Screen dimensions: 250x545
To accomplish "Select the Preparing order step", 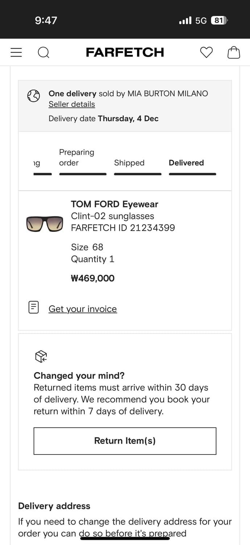I will pyautogui.click(x=76, y=157).
